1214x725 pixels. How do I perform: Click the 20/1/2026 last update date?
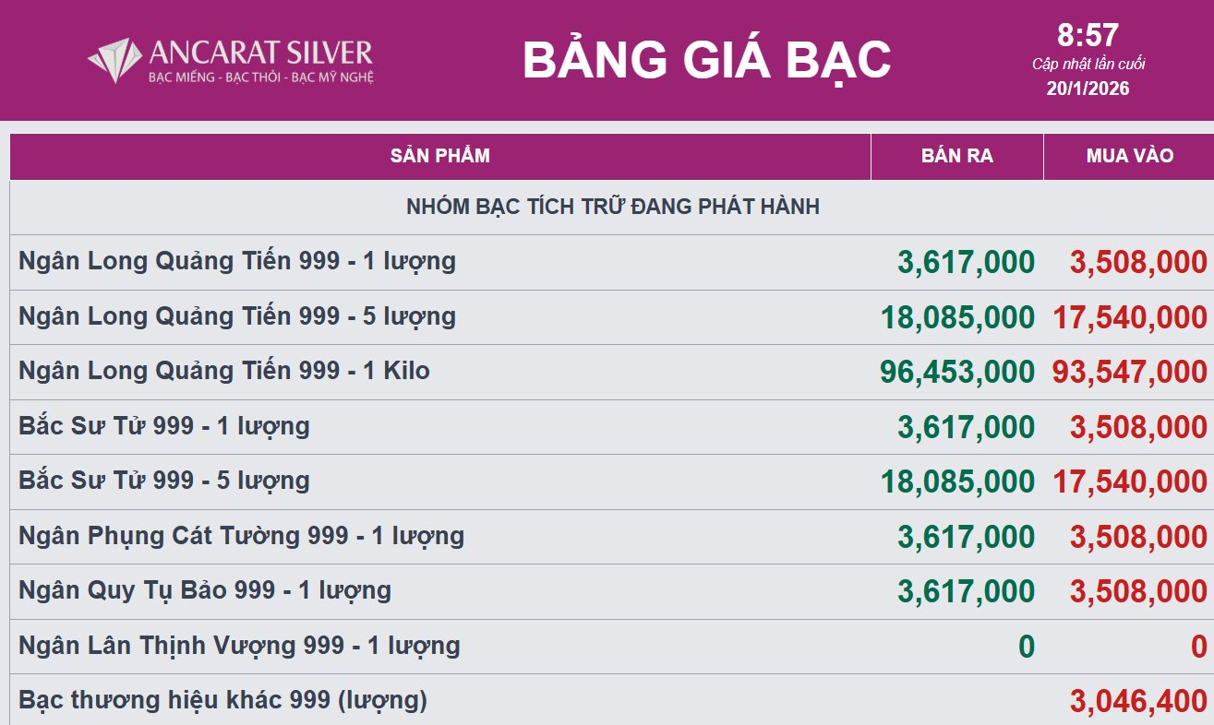coord(1088,89)
